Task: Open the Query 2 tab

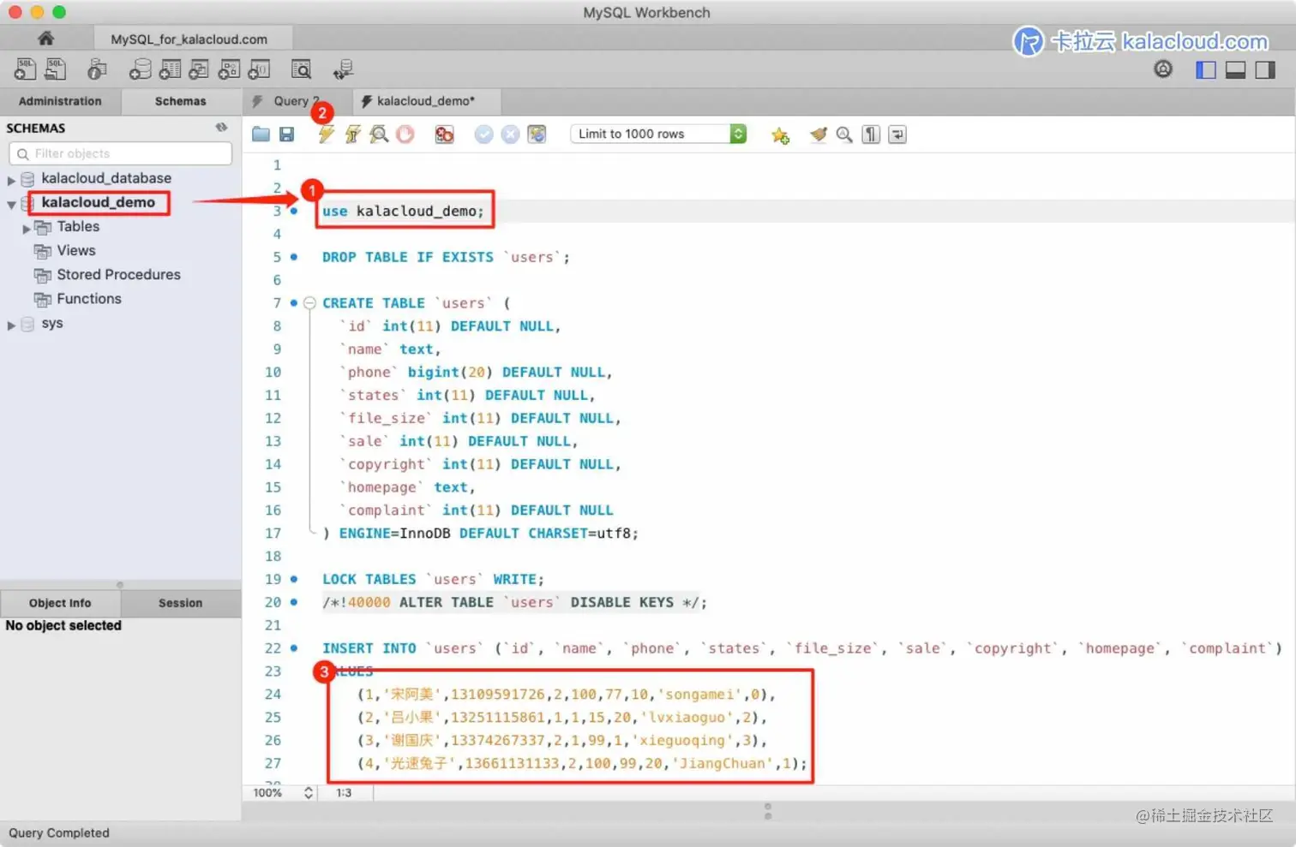Action: [297, 101]
